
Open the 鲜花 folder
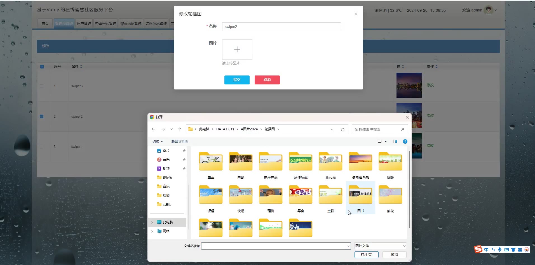pyautogui.click(x=390, y=199)
